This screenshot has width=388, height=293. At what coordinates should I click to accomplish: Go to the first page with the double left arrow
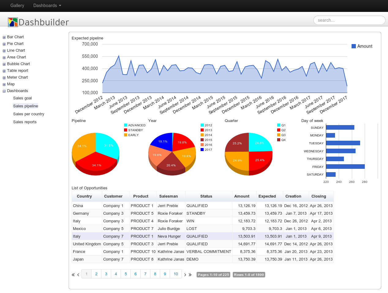tap(73, 275)
